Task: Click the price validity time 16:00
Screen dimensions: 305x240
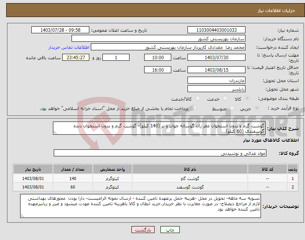Action: [158, 70]
